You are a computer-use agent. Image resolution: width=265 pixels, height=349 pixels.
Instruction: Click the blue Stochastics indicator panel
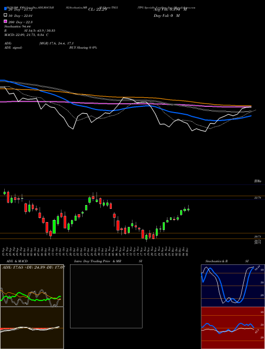point(233,286)
